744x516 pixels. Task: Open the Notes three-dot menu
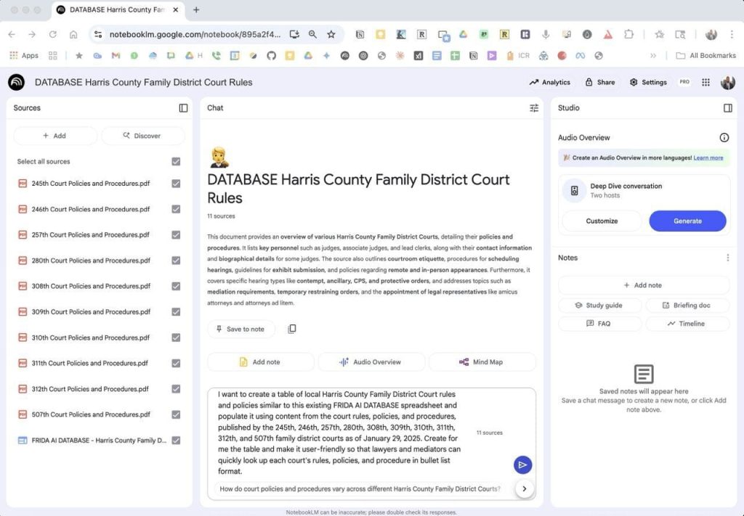coord(727,258)
